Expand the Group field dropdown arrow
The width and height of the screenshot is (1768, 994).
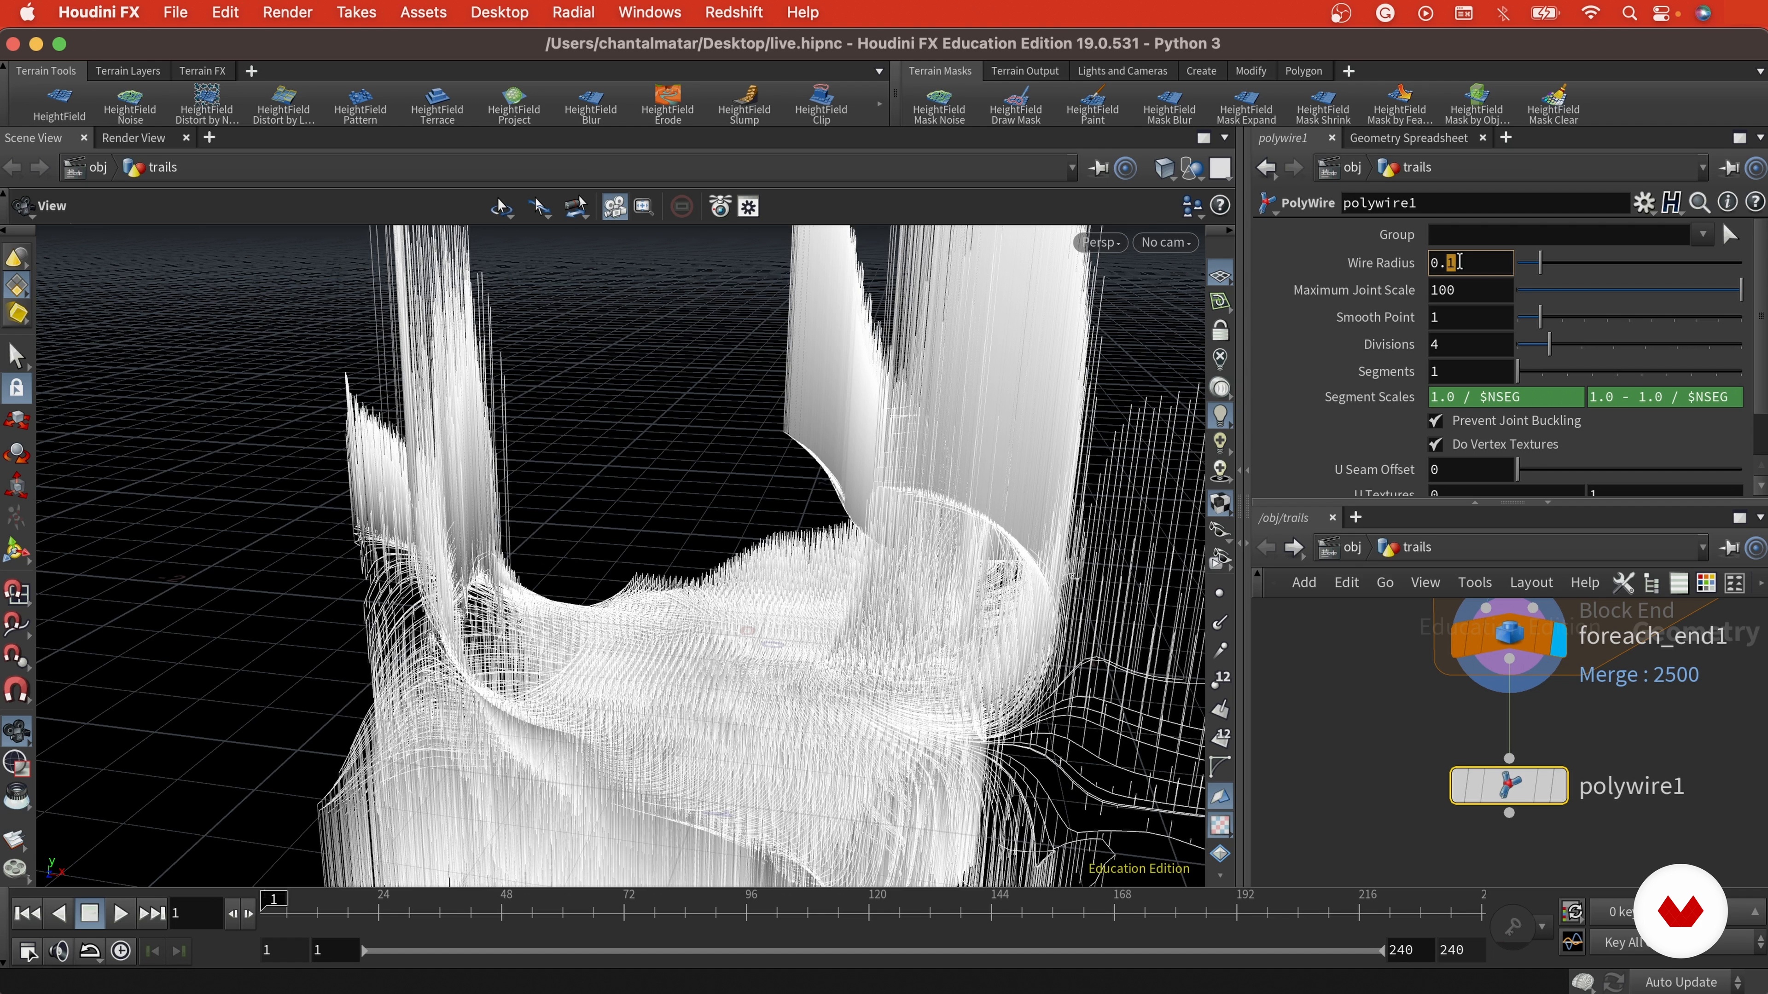tap(1703, 235)
